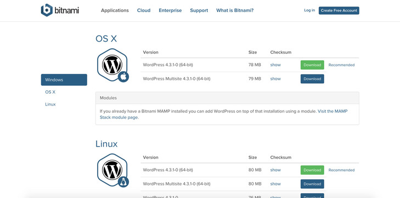Click Create Free Account button
The image size is (400, 198).
click(x=339, y=10)
